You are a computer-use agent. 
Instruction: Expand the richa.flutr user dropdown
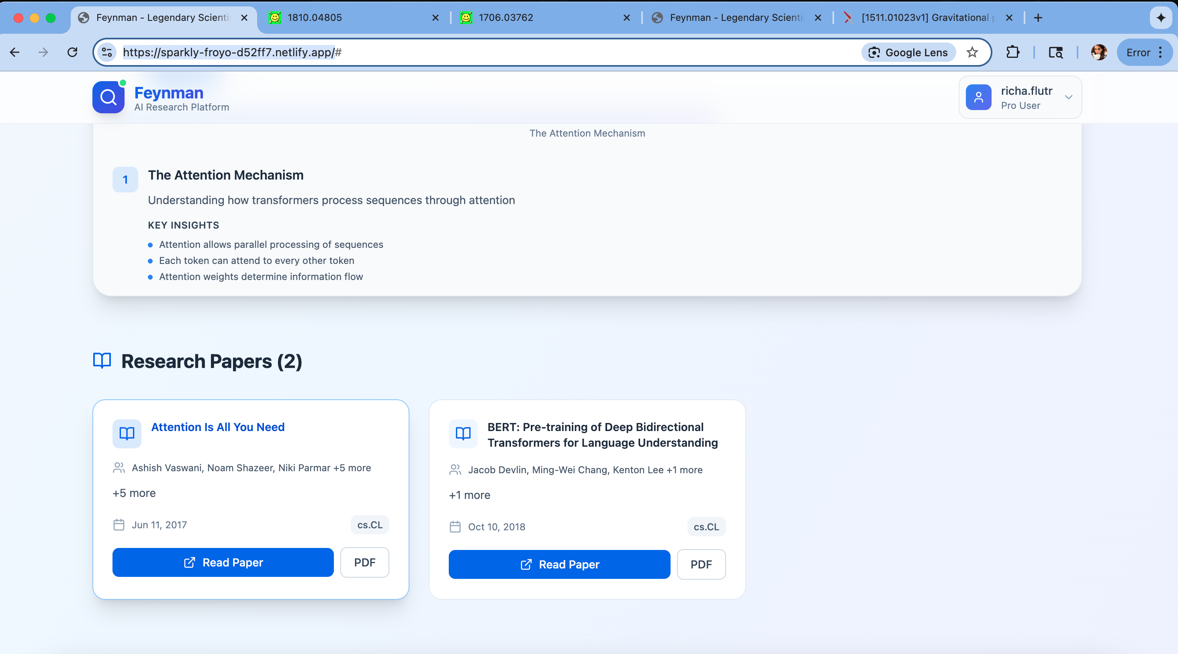click(1068, 97)
